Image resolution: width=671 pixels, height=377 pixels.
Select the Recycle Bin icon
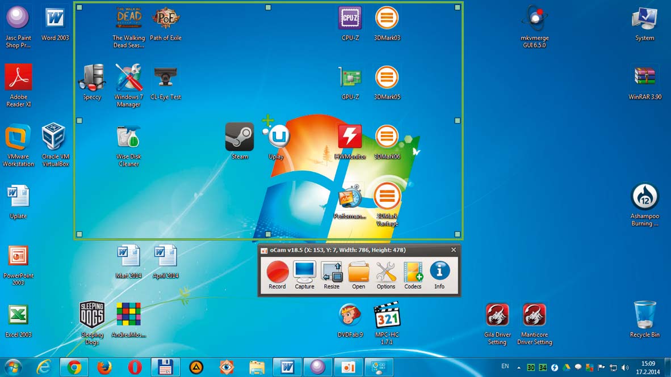(x=644, y=319)
